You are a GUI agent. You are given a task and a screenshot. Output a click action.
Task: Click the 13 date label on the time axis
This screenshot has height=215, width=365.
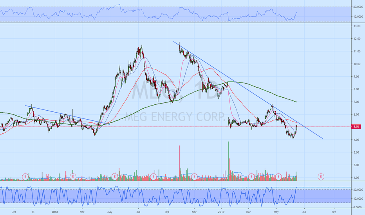33,212
